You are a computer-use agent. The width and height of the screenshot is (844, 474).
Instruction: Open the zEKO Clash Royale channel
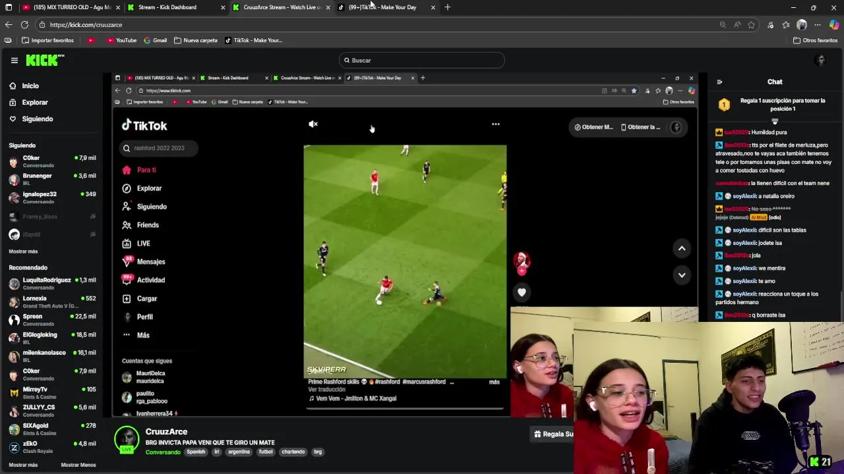tap(53, 446)
